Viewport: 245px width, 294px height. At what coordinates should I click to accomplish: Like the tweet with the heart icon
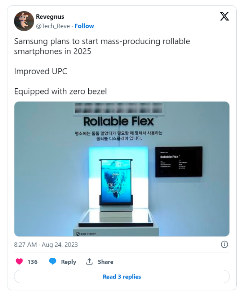click(19, 262)
